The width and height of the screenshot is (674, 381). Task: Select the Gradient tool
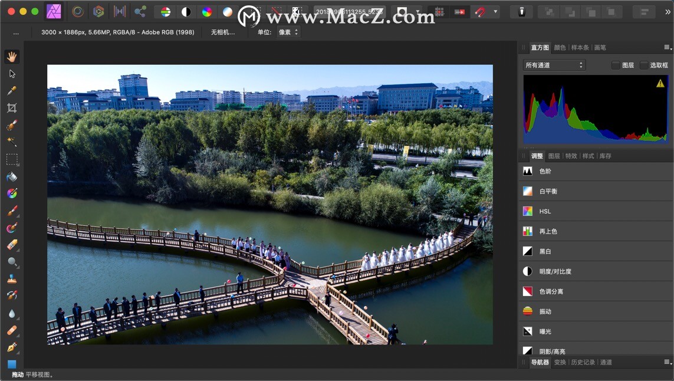click(12, 193)
